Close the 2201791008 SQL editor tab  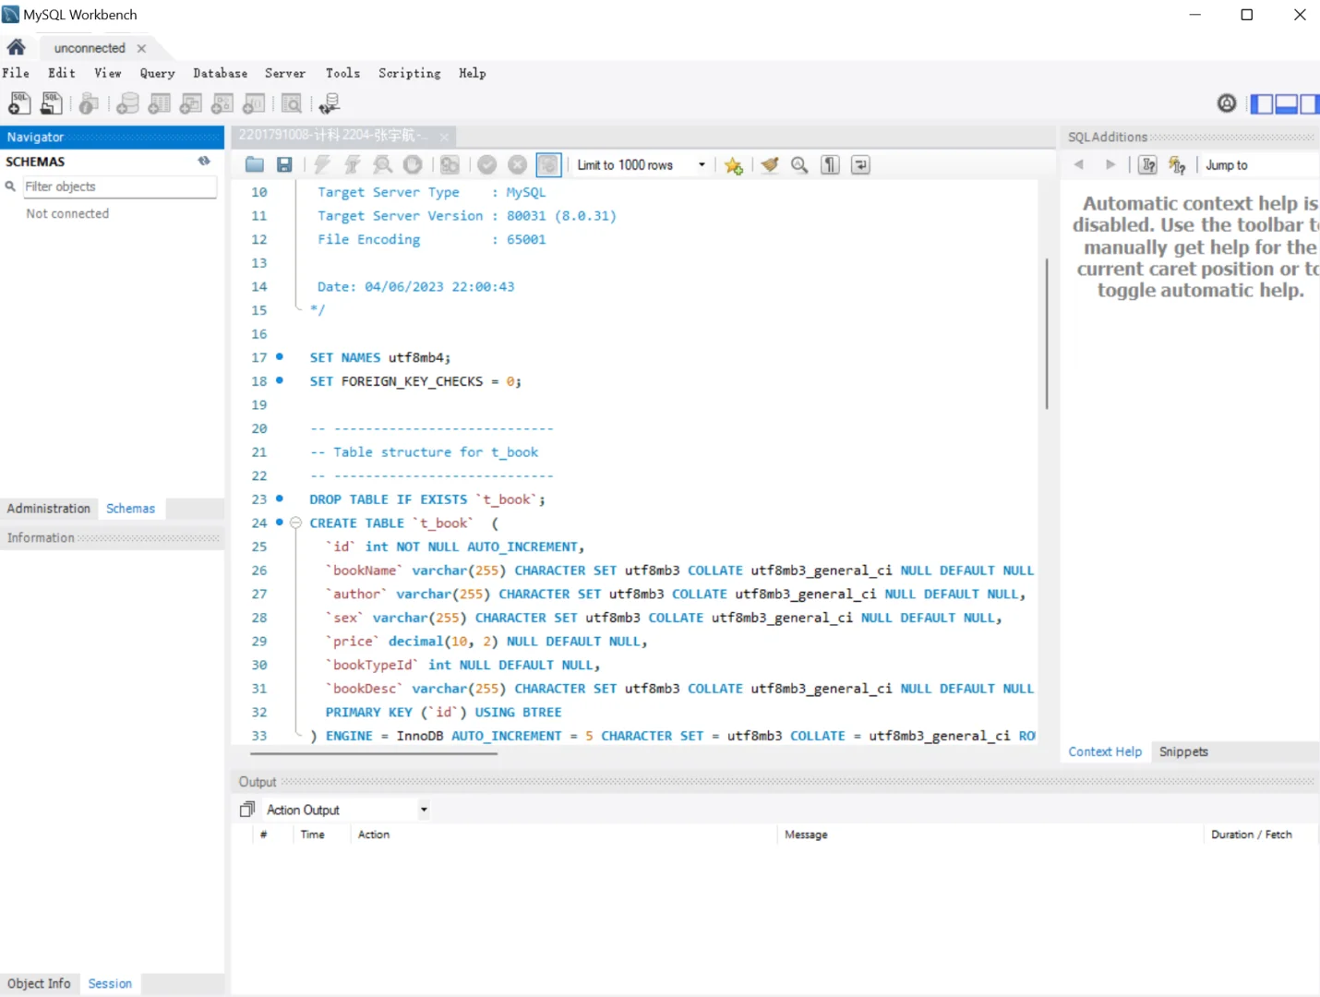coord(444,137)
